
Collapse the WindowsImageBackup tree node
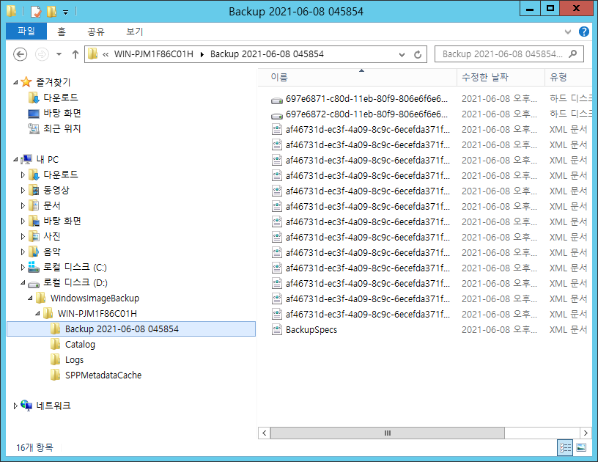pyautogui.click(x=30, y=298)
